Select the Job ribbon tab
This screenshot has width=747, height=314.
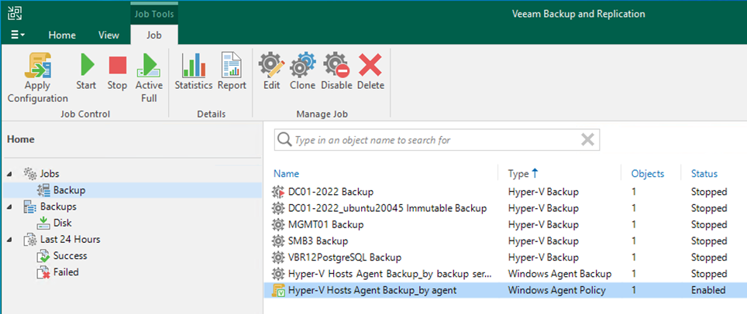tap(154, 36)
